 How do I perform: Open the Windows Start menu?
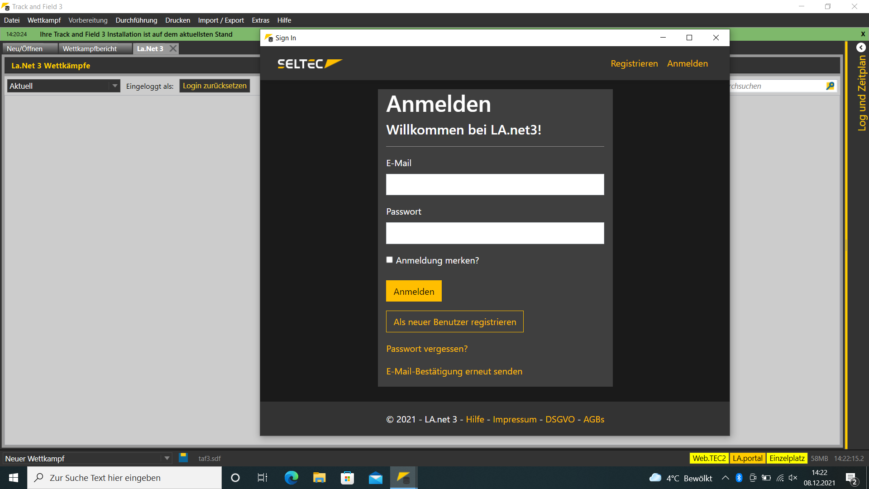14,478
